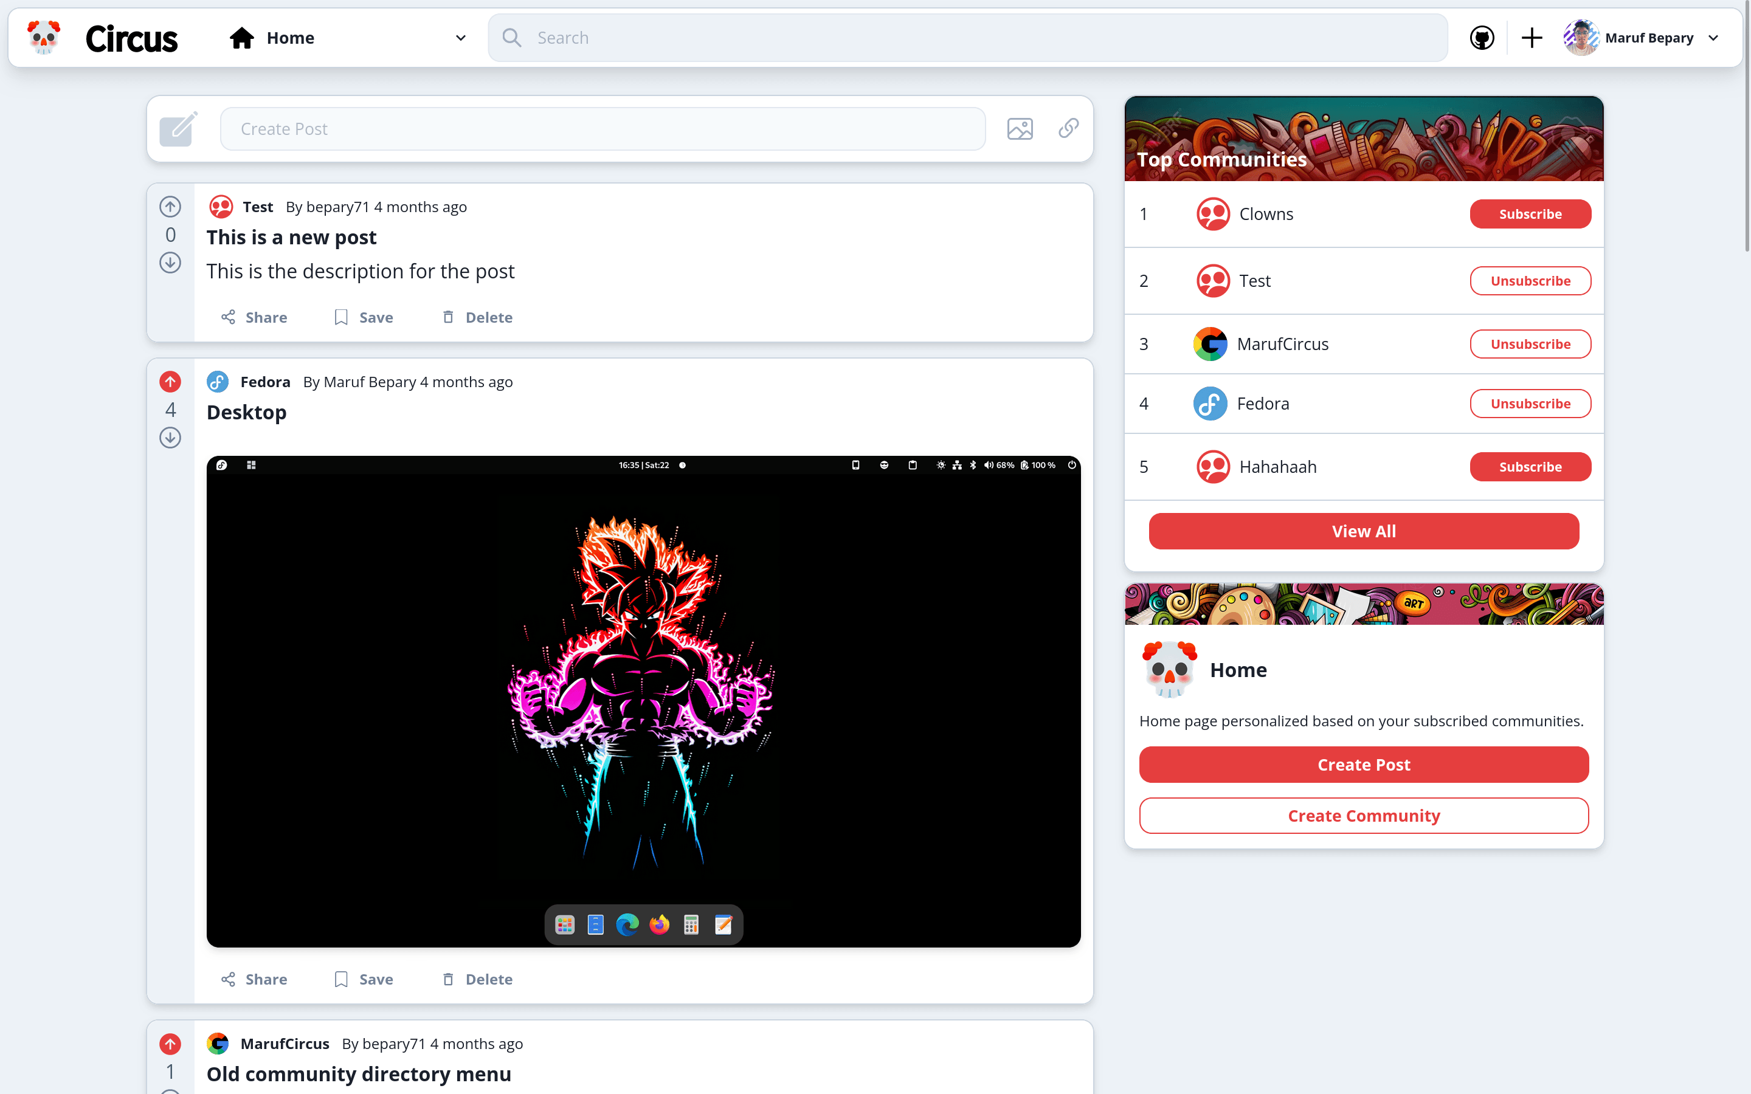The height and width of the screenshot is (1094, 1751).
Task: Click the home icon in the navbar
Action: (241, 38)
